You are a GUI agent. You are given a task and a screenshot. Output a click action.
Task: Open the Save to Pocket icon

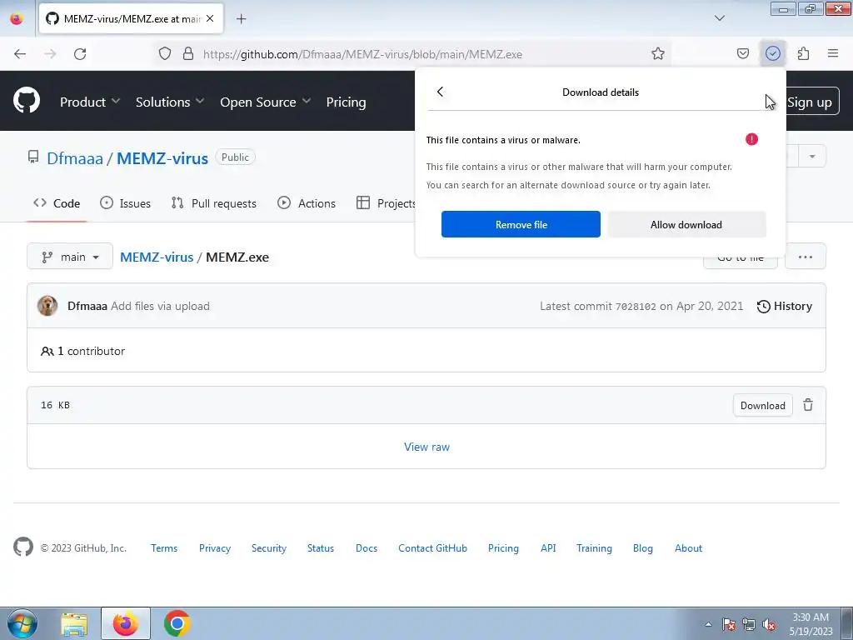coord(742,54)
